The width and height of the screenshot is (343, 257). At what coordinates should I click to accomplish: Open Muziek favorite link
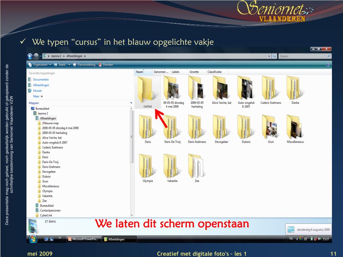37,91
